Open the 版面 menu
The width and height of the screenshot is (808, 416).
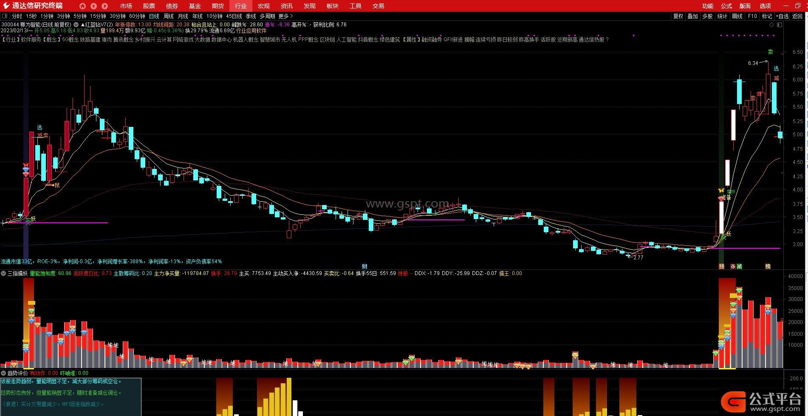(745, 6)
